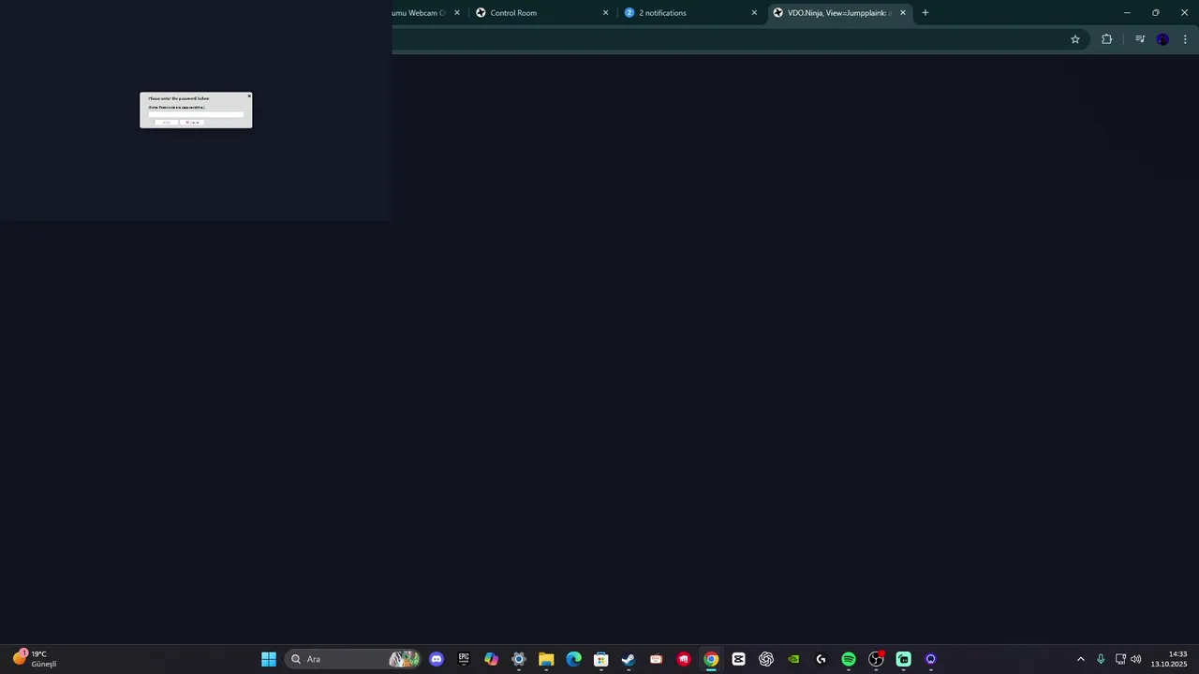
Task: Open Logitech G HUB from the taskbar
Action: 822,659
